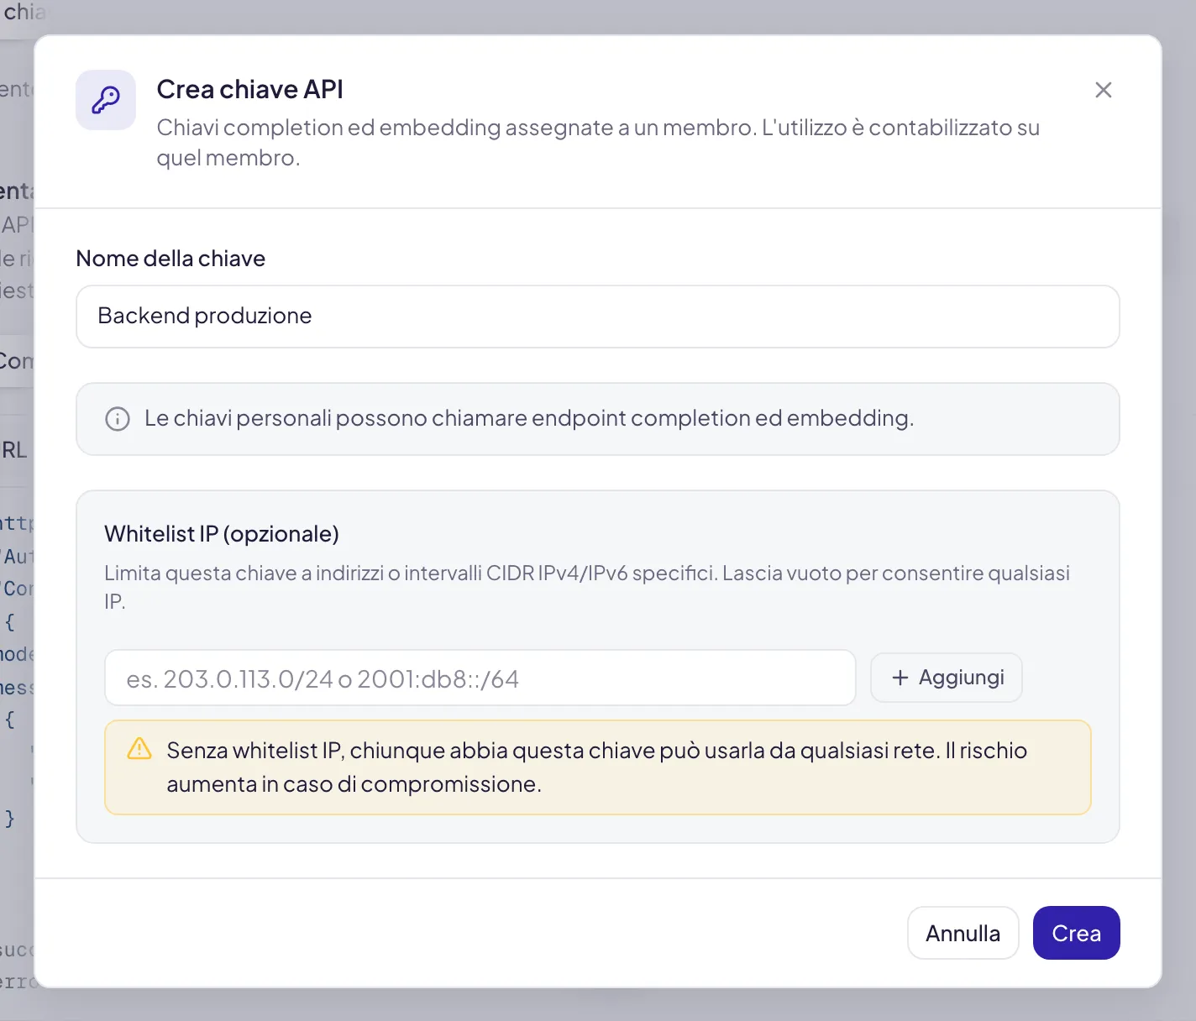Click the 'Nome della chiave' label
This screenshot has width=1196, height=1021.
tap(170, 259)
